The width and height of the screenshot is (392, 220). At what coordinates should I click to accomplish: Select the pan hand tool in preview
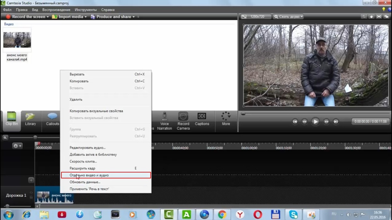pos(371,17)
